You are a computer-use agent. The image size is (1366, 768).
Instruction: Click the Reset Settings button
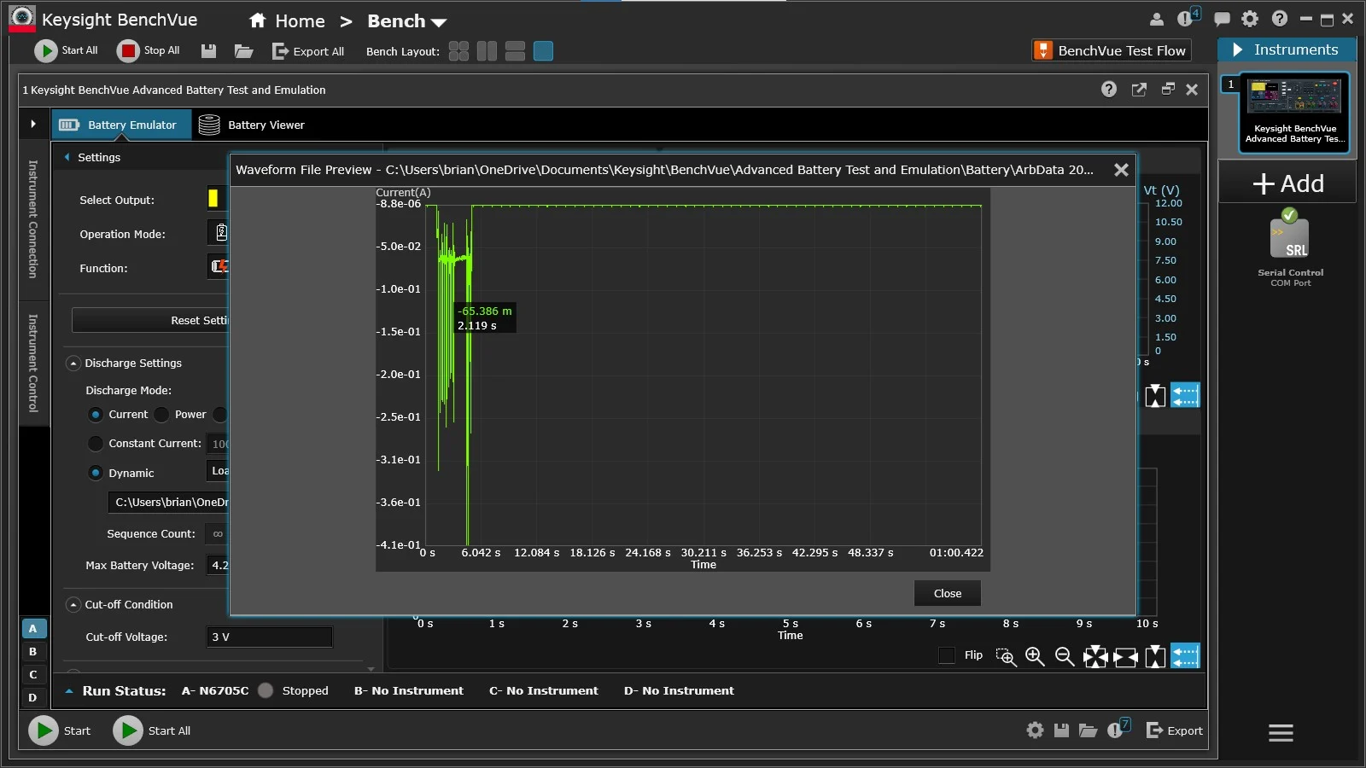[x=150, y=320]
